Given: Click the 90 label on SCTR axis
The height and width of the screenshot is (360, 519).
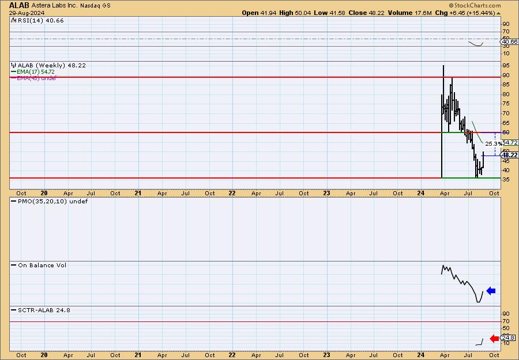Looking at the screenshot, I should (506, 314).
